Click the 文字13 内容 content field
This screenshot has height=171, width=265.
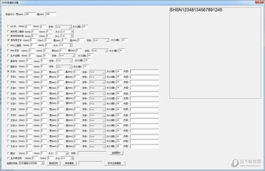144,136
